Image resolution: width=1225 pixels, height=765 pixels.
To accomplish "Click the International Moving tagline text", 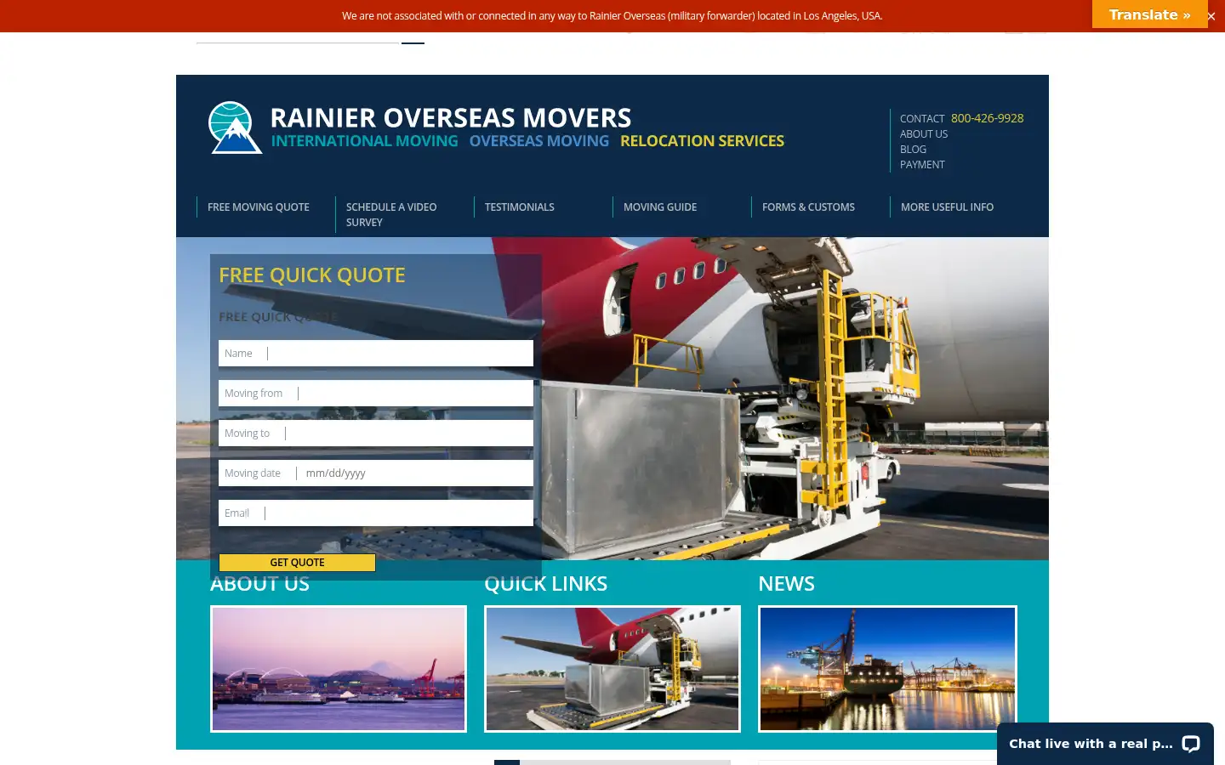I will click(364, 141).
